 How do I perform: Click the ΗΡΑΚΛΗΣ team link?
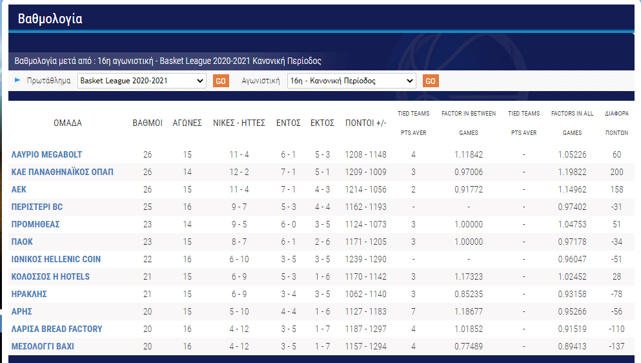[x=29, y=294]
